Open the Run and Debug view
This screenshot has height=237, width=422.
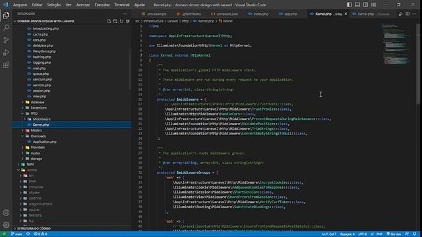click(x=6, y=53)
